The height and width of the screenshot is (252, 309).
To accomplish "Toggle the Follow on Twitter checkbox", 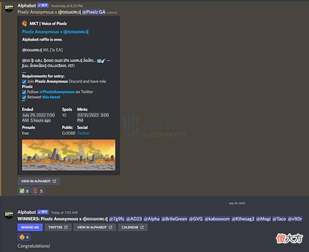I will 24,92.
